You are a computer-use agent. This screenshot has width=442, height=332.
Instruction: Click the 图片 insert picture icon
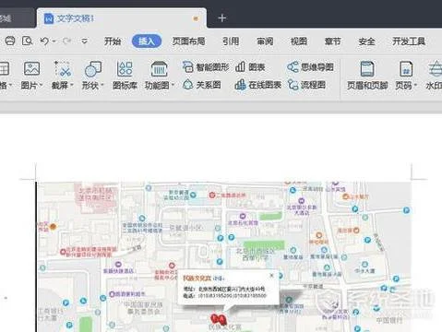[x=31, y=68]
